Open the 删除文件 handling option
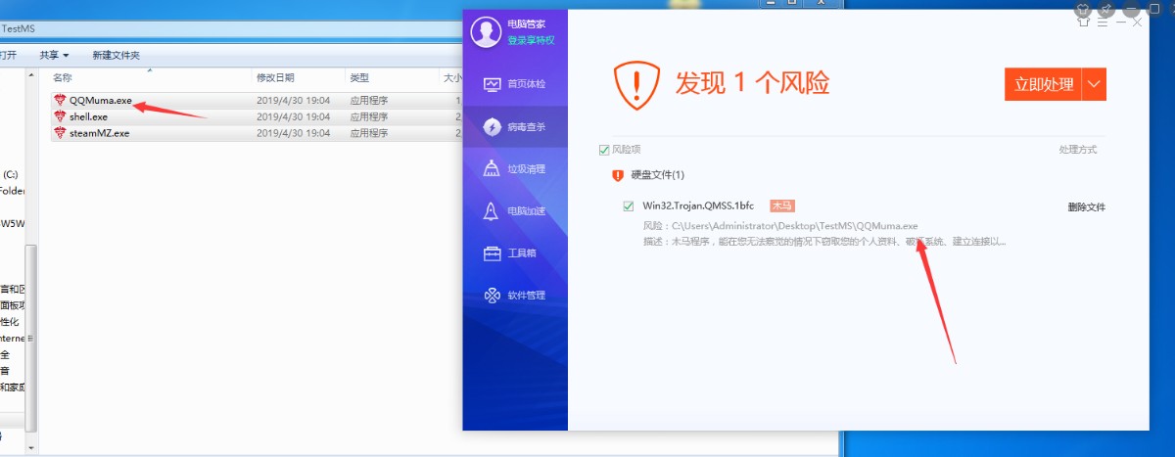Viewport: 1175px width, 457px height. [1086, 207]
